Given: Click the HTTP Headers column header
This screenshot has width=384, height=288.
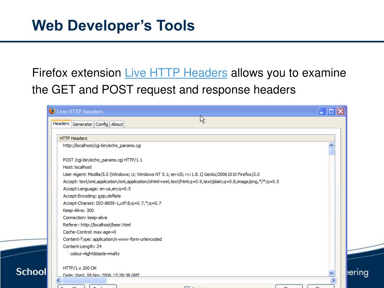Looking at the screenshot, I should (196, 138).
